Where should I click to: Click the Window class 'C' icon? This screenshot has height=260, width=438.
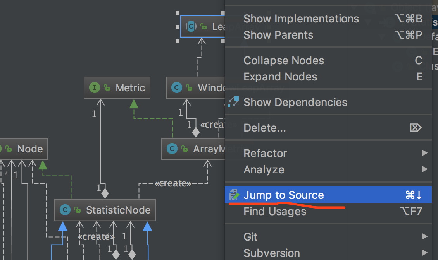176,88
